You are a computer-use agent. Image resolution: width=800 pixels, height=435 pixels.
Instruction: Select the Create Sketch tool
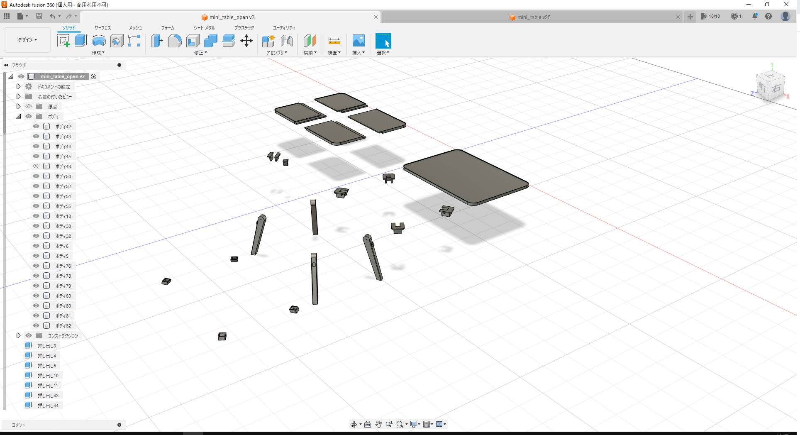[63, 40]
